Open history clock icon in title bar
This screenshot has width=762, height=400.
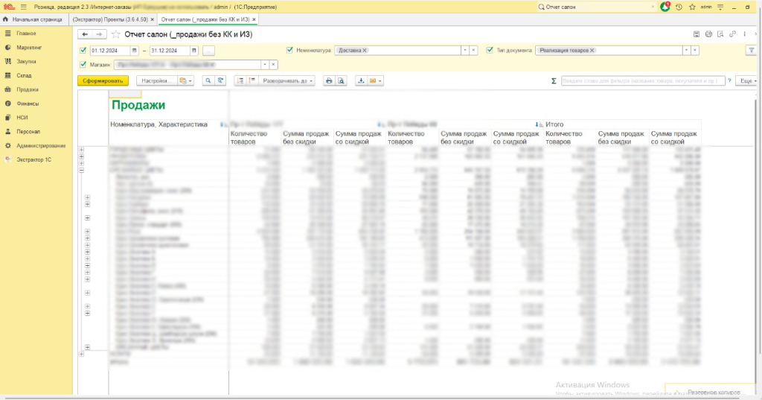pos(679,6)
